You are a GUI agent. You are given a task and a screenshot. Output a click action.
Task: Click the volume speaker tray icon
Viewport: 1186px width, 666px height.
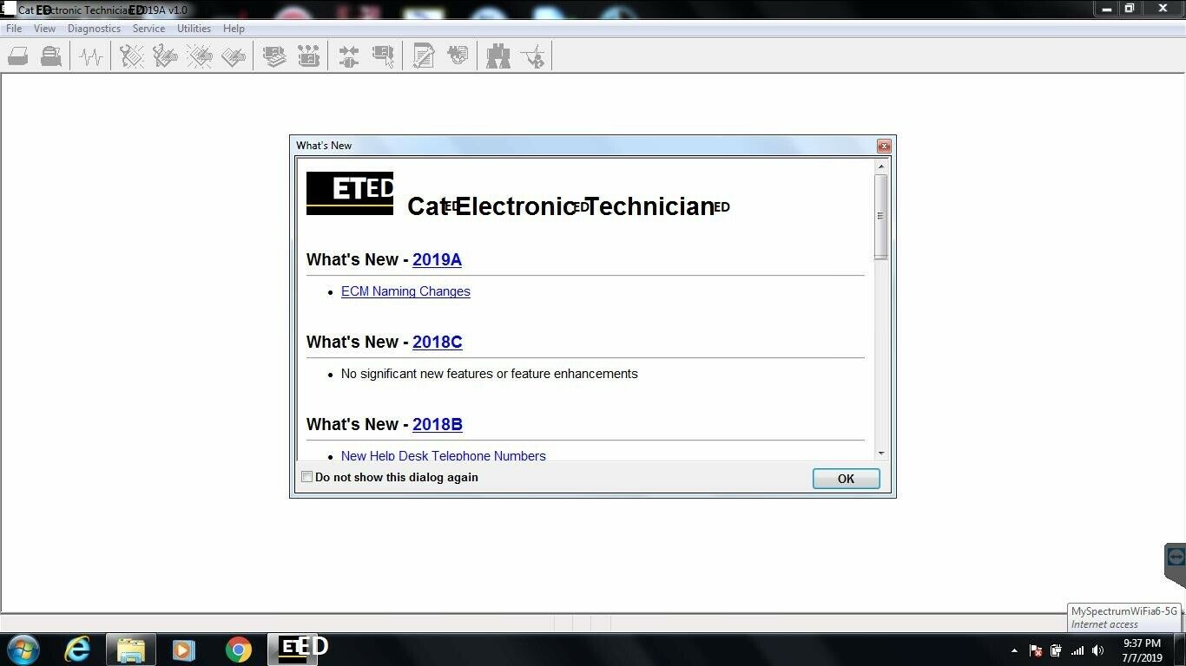[x=1098, y=650]
